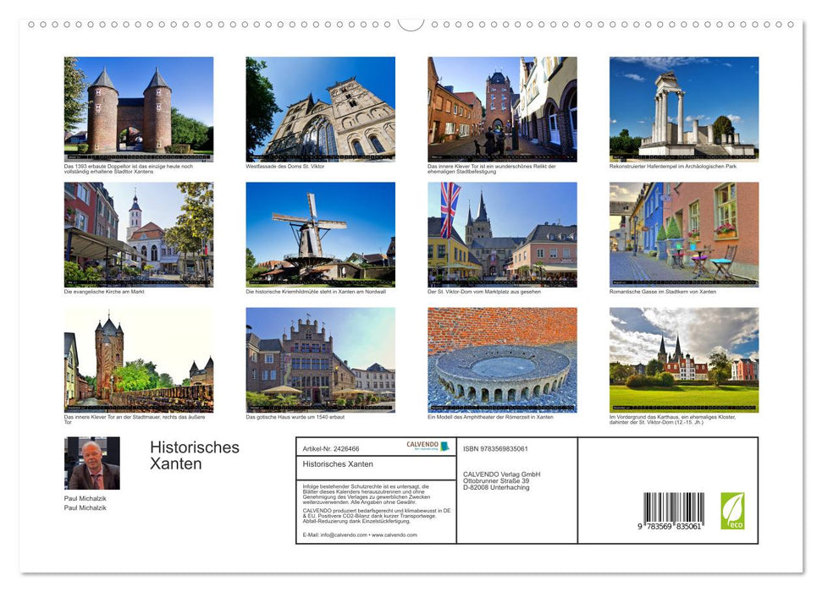Click the Karthaus with green lawn photo
This screenshot has height=592, width=822.
(x=684, y=360)
